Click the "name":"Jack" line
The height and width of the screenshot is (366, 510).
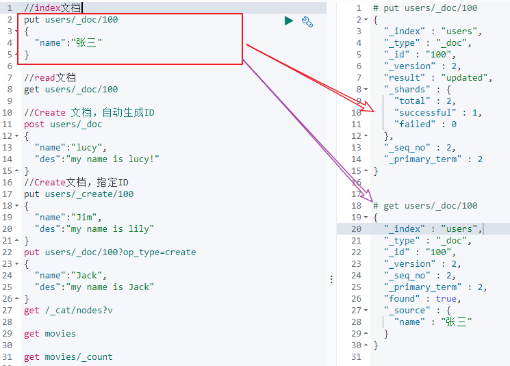[x=71, y=276]
